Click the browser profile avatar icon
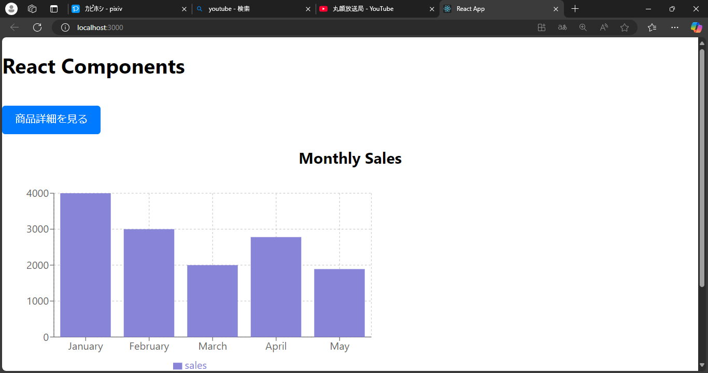 pyautogui.click(x=11, y=9)
